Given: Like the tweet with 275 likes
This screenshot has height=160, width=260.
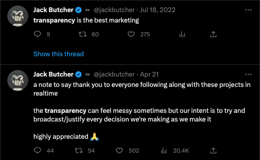Looking at the screenshot, I should (131, 34).
